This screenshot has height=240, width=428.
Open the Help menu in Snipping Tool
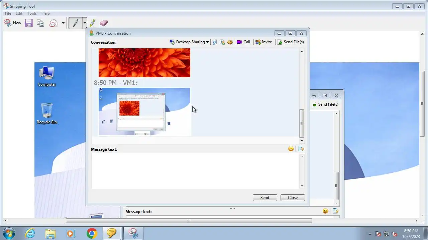(x=45, y=13)
